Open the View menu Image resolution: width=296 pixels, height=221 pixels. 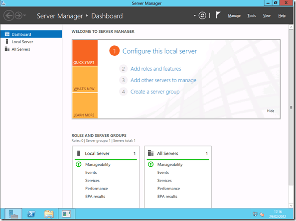pyautogui.click(x=267, y=16)
